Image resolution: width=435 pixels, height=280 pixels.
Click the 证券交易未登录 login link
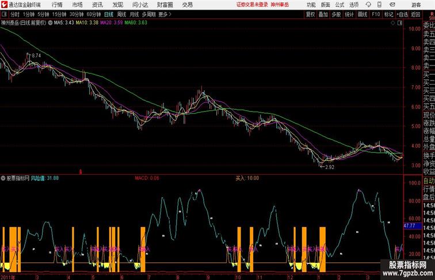pos(252,5)
